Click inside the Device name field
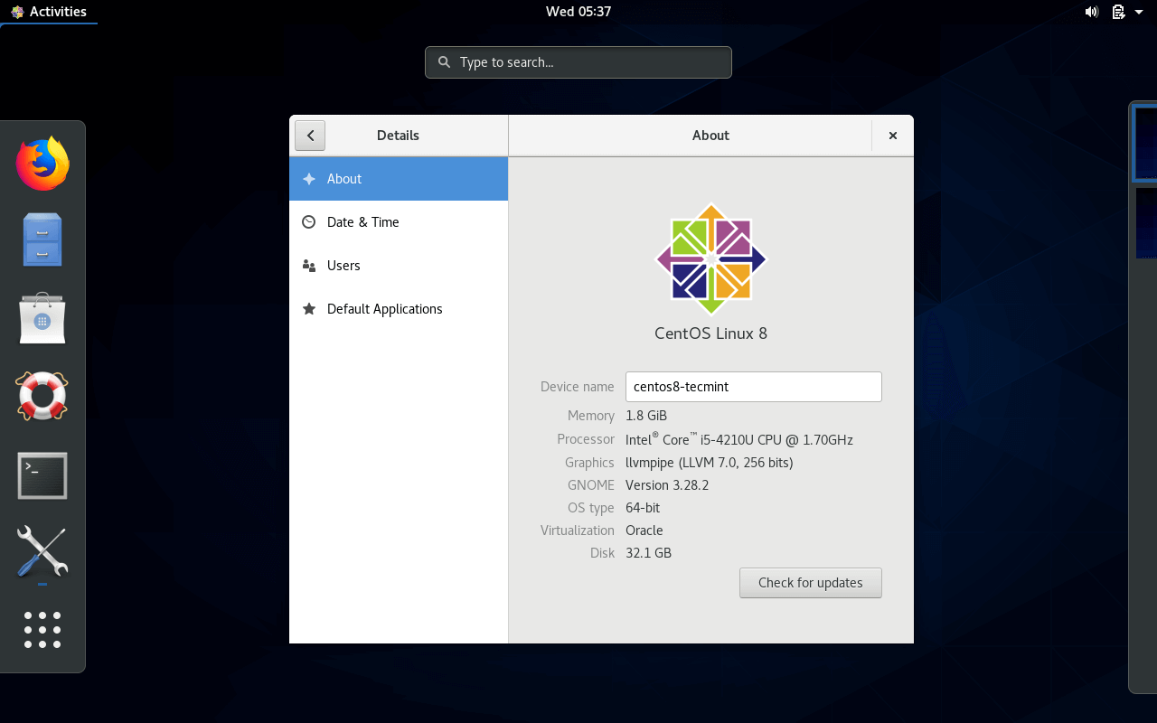This screenshot has width=1157, height=723. (753, 387)
